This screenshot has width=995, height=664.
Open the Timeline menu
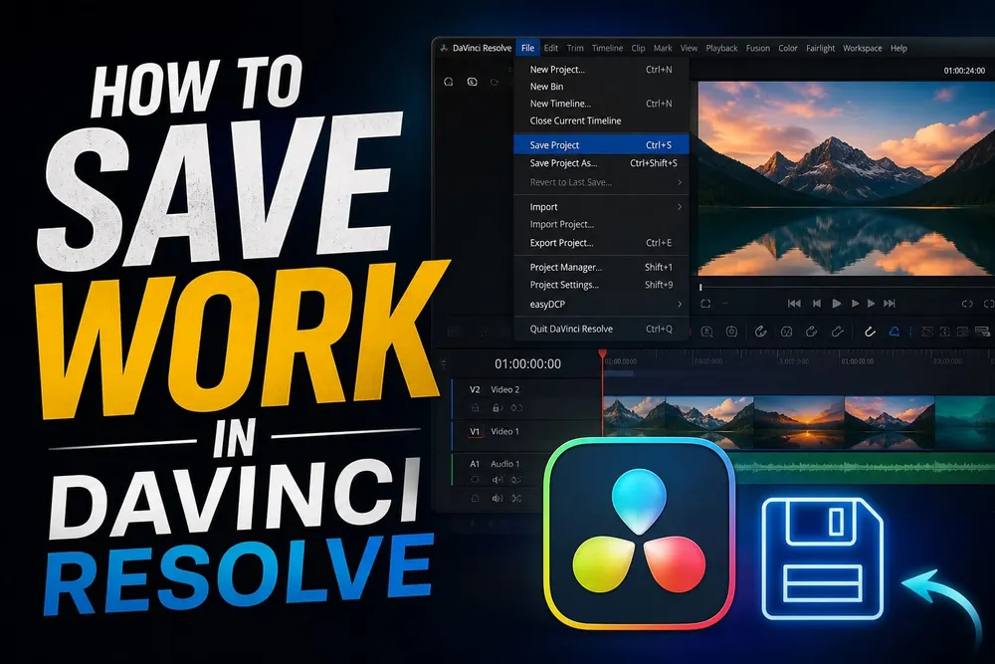pyautogui.click(x=607, y=48)
